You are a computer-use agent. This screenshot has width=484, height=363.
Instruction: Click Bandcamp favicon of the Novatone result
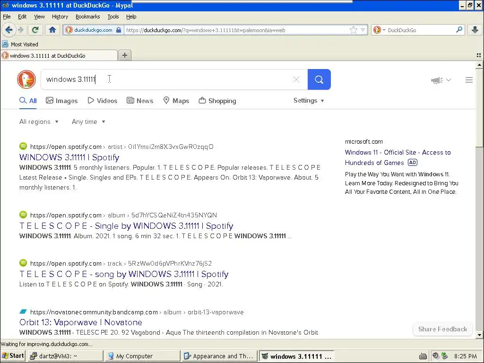23,311
